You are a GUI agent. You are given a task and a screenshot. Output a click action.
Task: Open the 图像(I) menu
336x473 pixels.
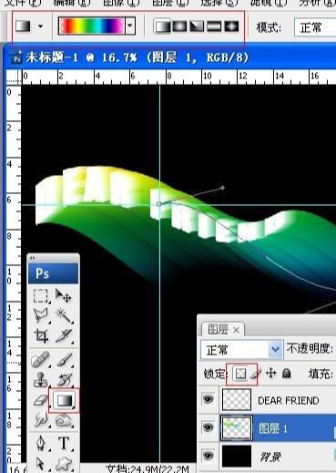pos(121,3)
